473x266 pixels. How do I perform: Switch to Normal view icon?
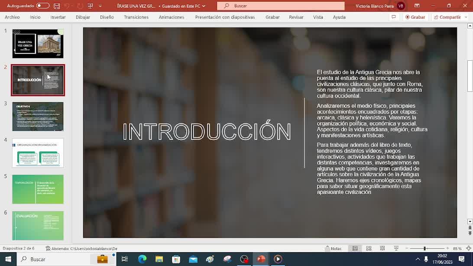click(355, 249)
